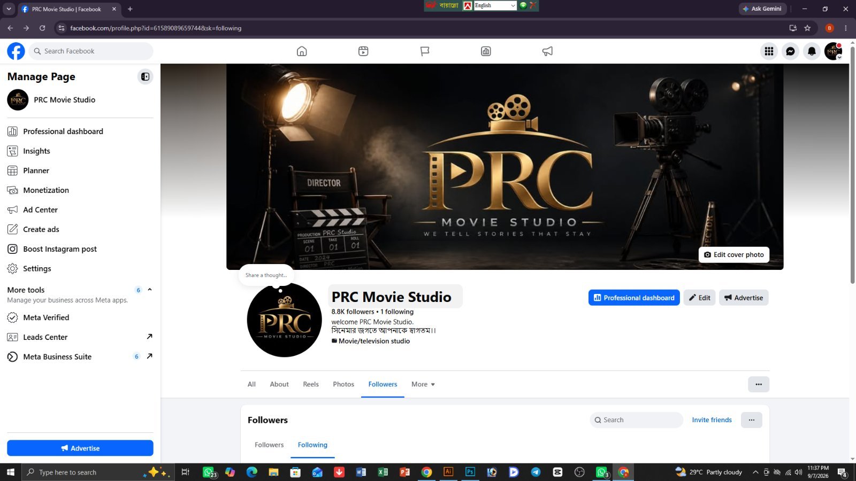This screenshot has height=481, width=856.
Task: Click the 1 following link
Action: coord(397,312)
